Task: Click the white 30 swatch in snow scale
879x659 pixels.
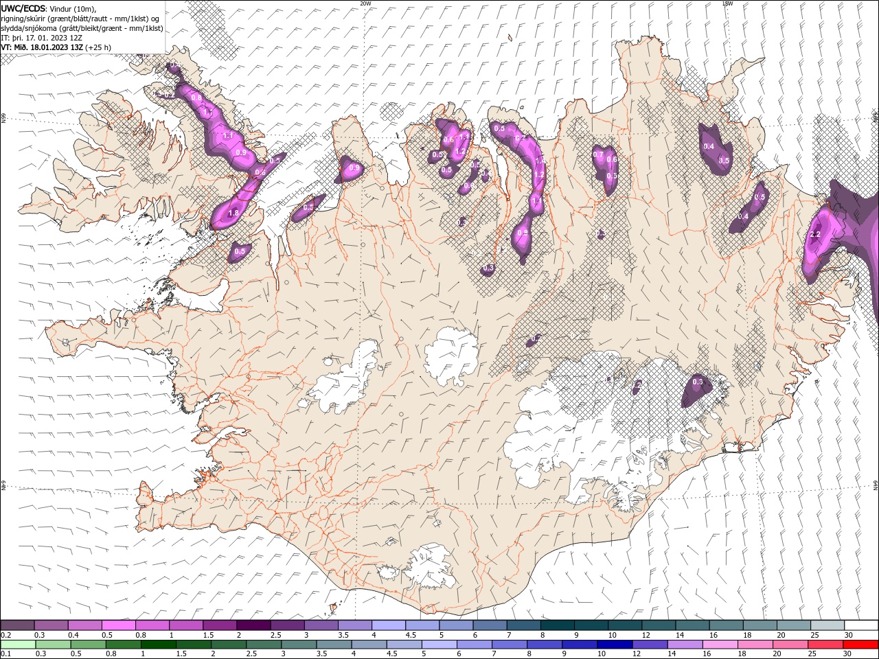Action: [861, 625]
